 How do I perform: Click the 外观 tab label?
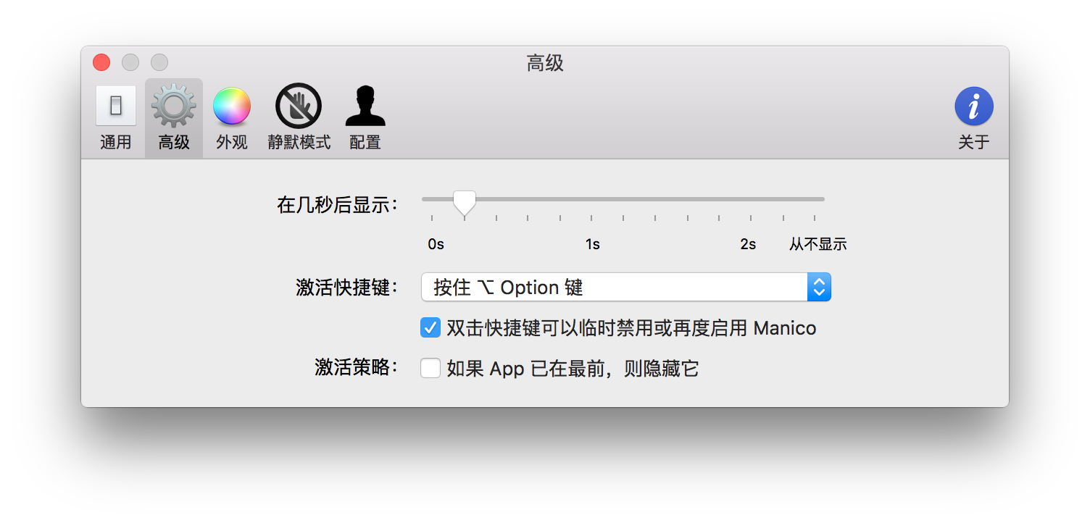click(232, 143)
